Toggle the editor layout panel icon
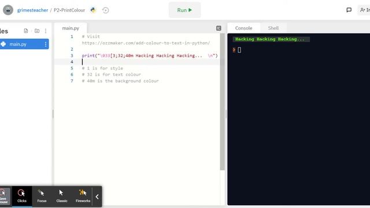Image resolution: width=370 pixels, height=208 pixels. 219,28
